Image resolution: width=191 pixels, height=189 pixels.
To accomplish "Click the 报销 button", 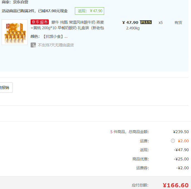I will click(x=6, y=88).
